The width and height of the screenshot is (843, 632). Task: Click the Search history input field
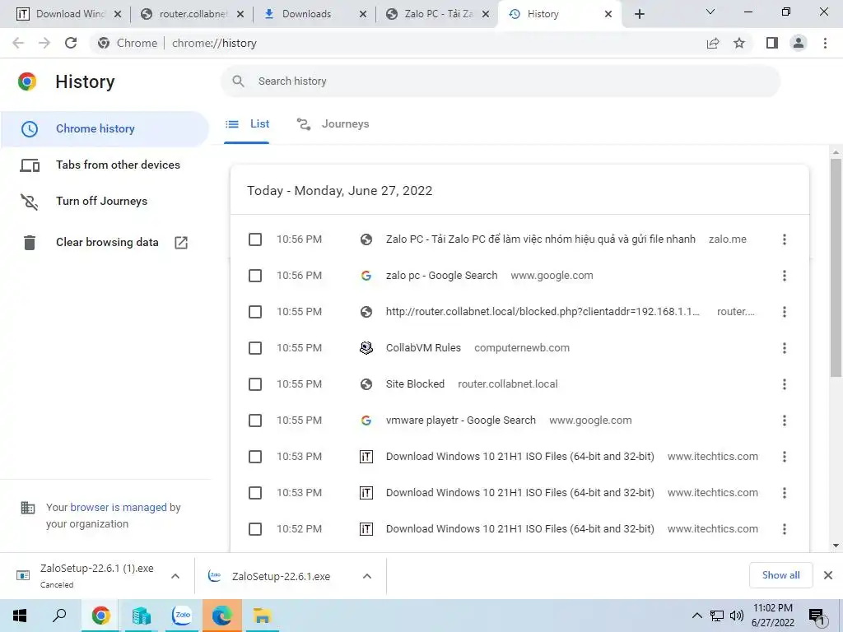[x=500, y=81]
